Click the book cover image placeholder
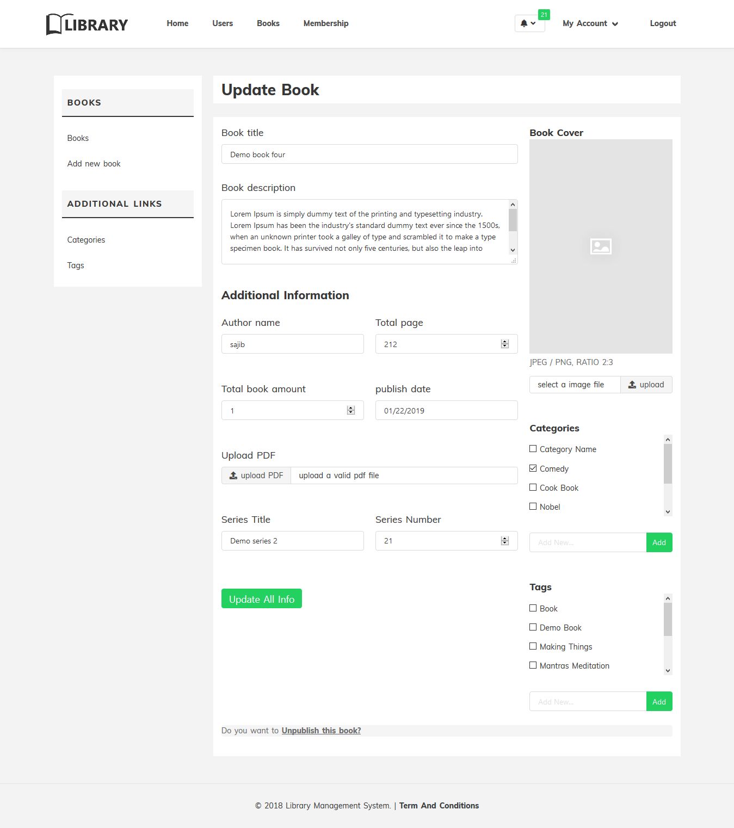This screenshot has width=734, height=828. [601, 246]
